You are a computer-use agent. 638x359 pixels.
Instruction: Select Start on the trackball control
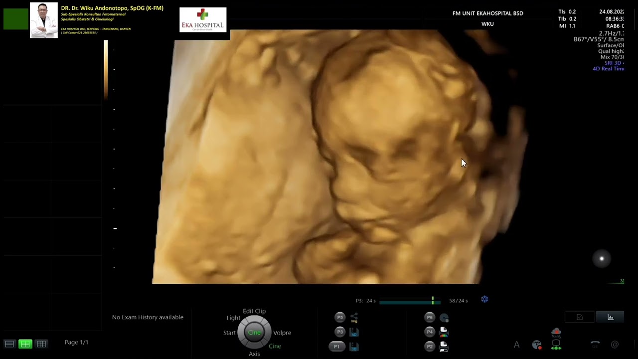click(229, 333)
